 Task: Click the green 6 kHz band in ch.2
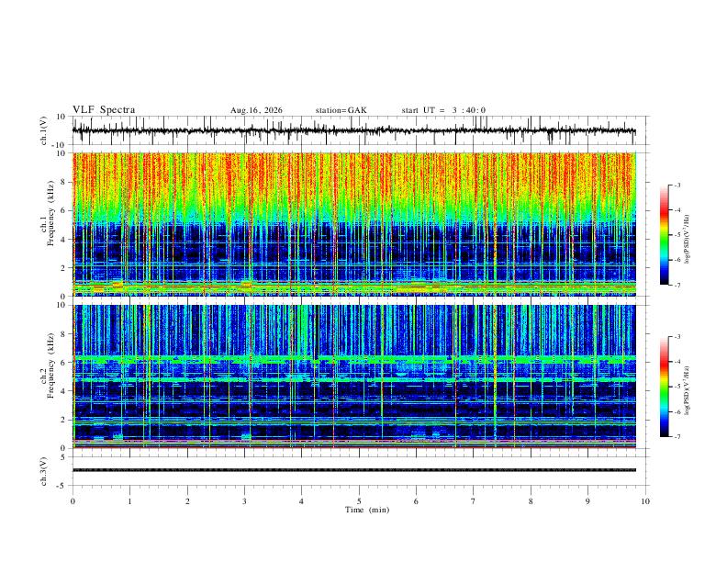click(x=354, y=359)
